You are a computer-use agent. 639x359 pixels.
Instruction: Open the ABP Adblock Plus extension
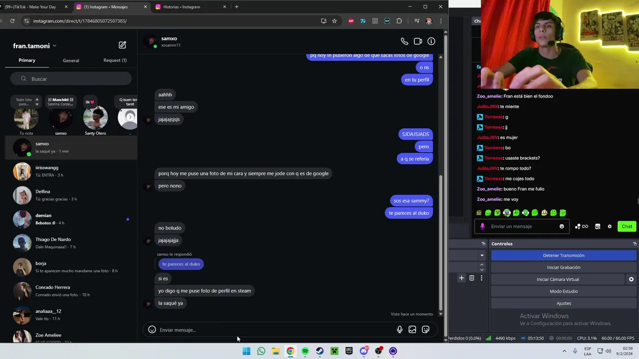click(x=351, y=21)
